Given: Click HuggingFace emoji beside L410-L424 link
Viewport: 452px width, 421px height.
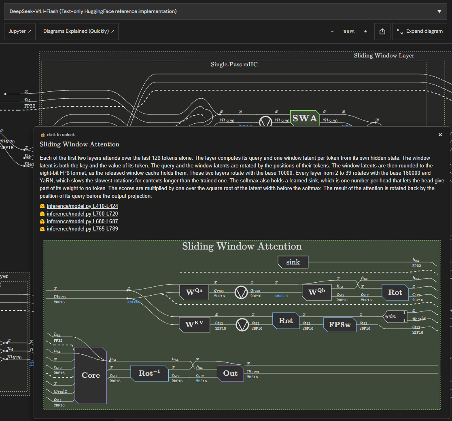Looking at the screenshot, I should tap(42, 206).
